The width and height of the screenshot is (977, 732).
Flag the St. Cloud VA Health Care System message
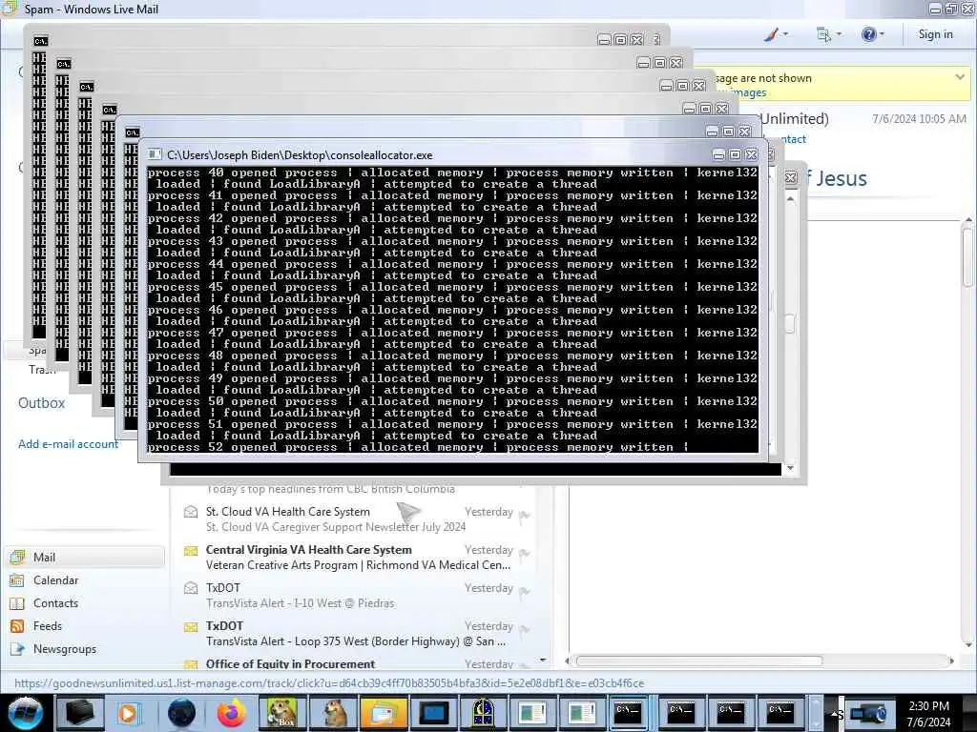point(525,516)
